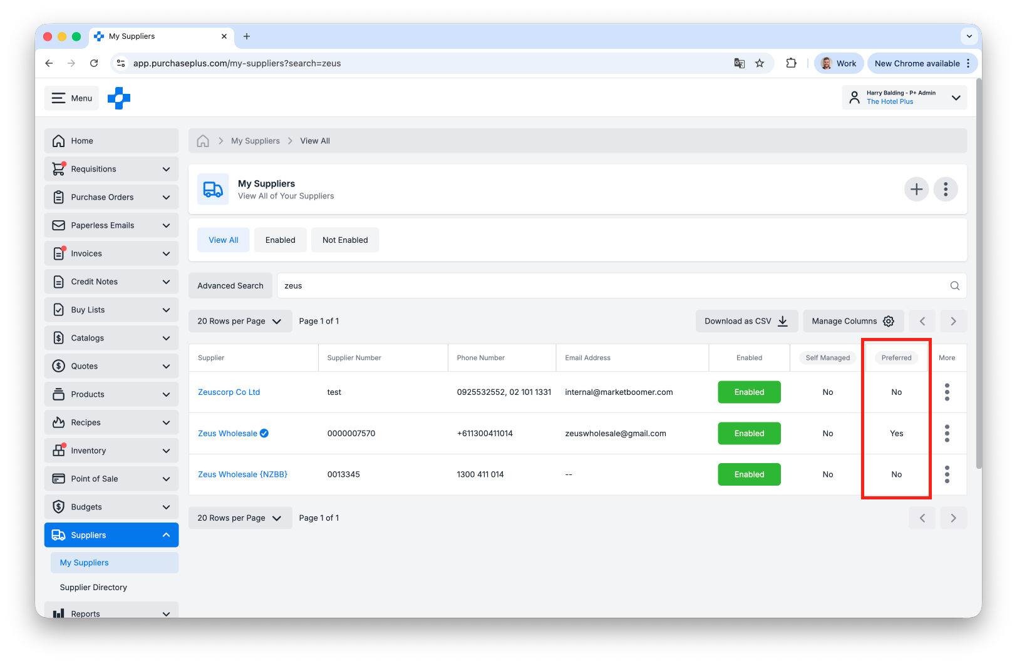Screen dimensions: 1017x664
Task: Open the My Suppliers header options menu
Action: pyautogui.click(x=946, y=189)
